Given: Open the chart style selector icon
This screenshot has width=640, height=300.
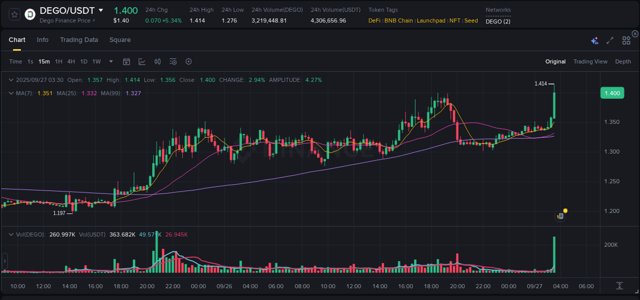Looking at the screenshot, I should coord(142,61).
